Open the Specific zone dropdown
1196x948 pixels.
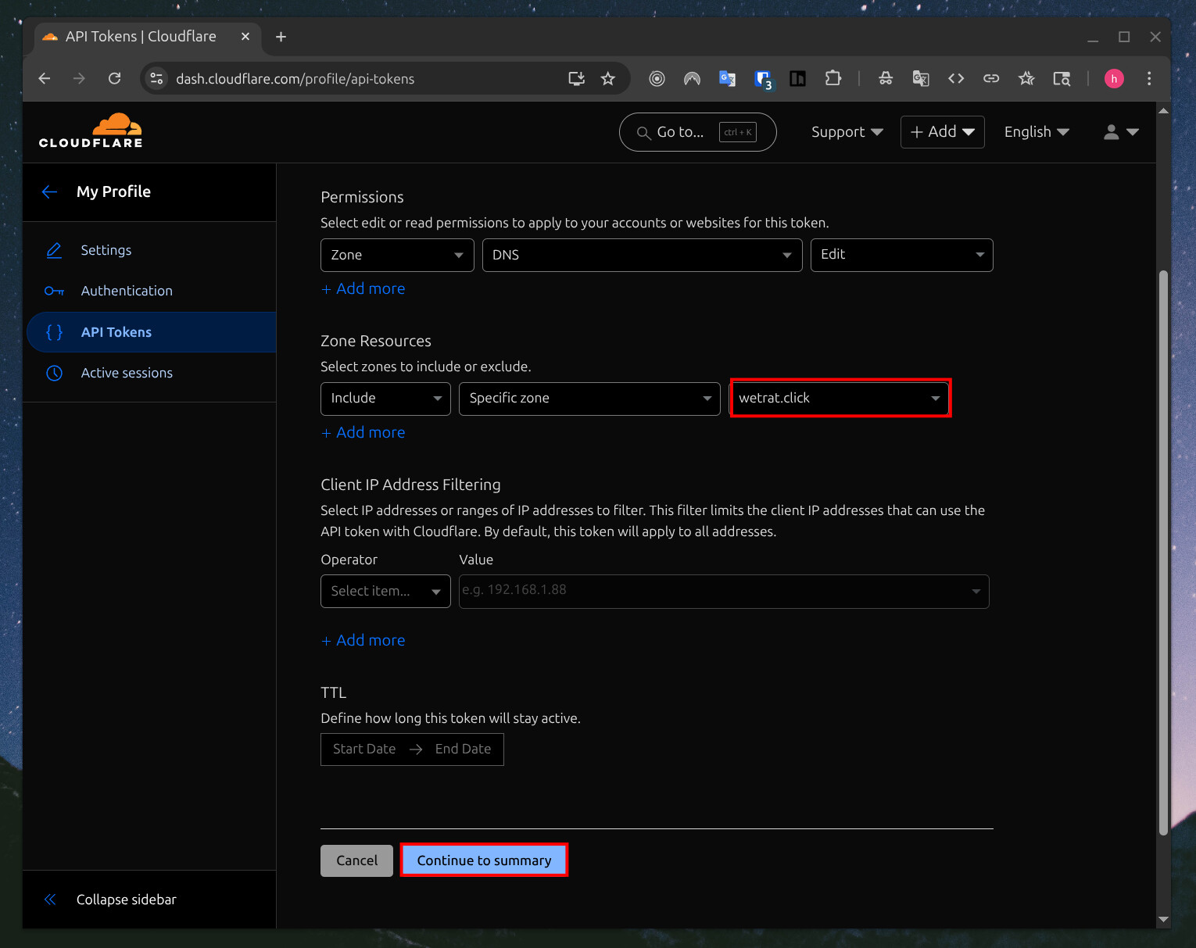click(x=589, y=399)
